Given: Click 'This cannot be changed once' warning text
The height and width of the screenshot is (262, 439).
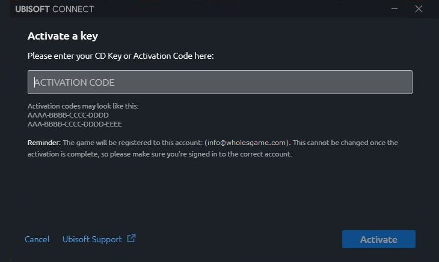Looking at the screenshot, I should point(339,143).
